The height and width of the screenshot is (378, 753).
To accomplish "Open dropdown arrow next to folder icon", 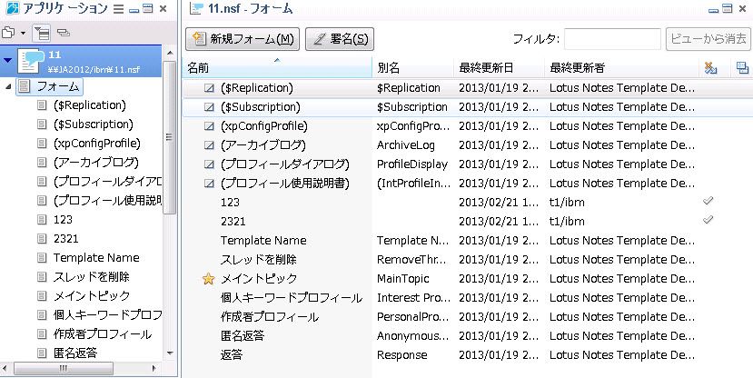I will click(x=22, y=33).
